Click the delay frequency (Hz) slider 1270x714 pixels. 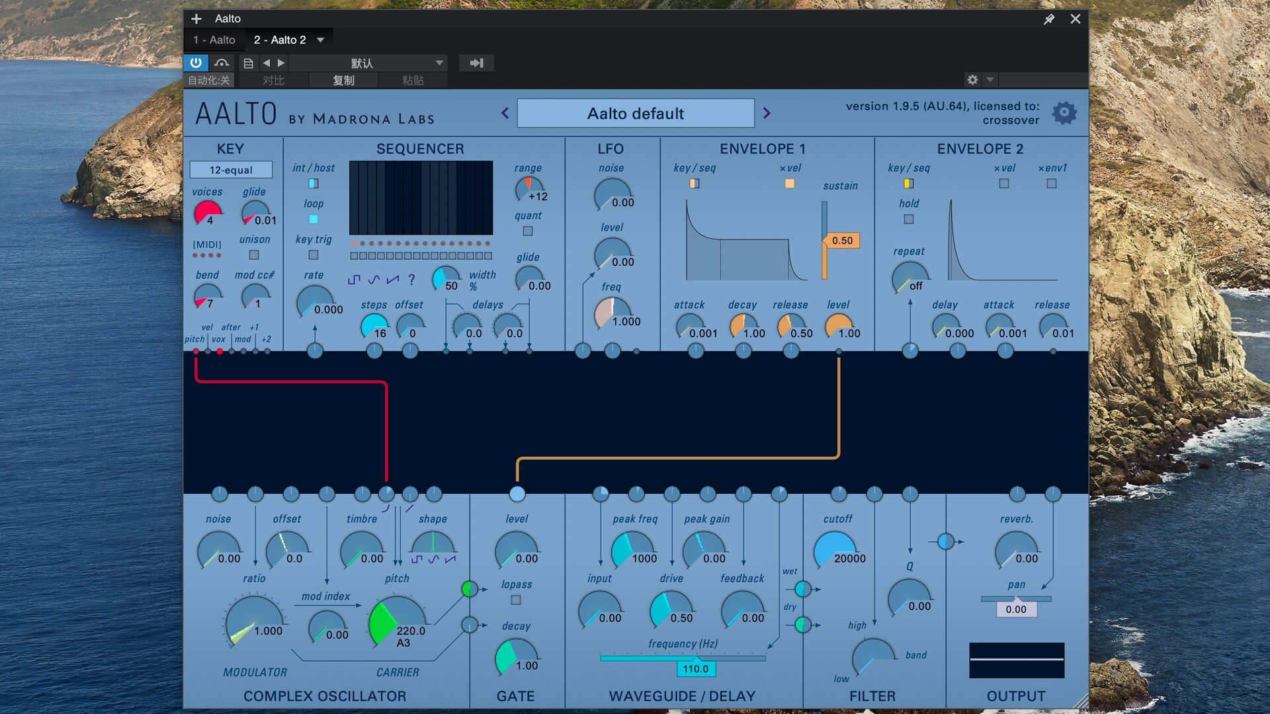tap(683, 658)
